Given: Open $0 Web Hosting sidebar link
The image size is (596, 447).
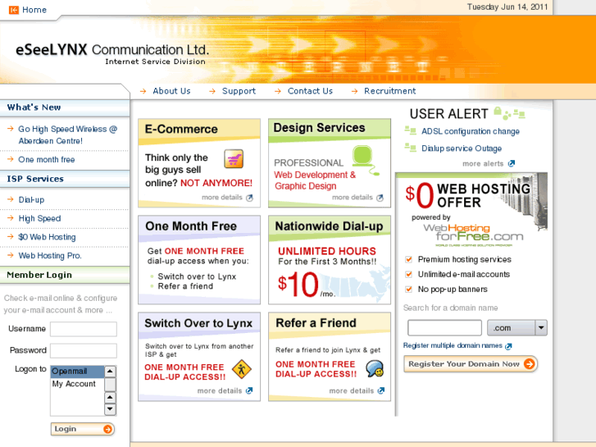Looking at the screenshot, I should point(47,237).
